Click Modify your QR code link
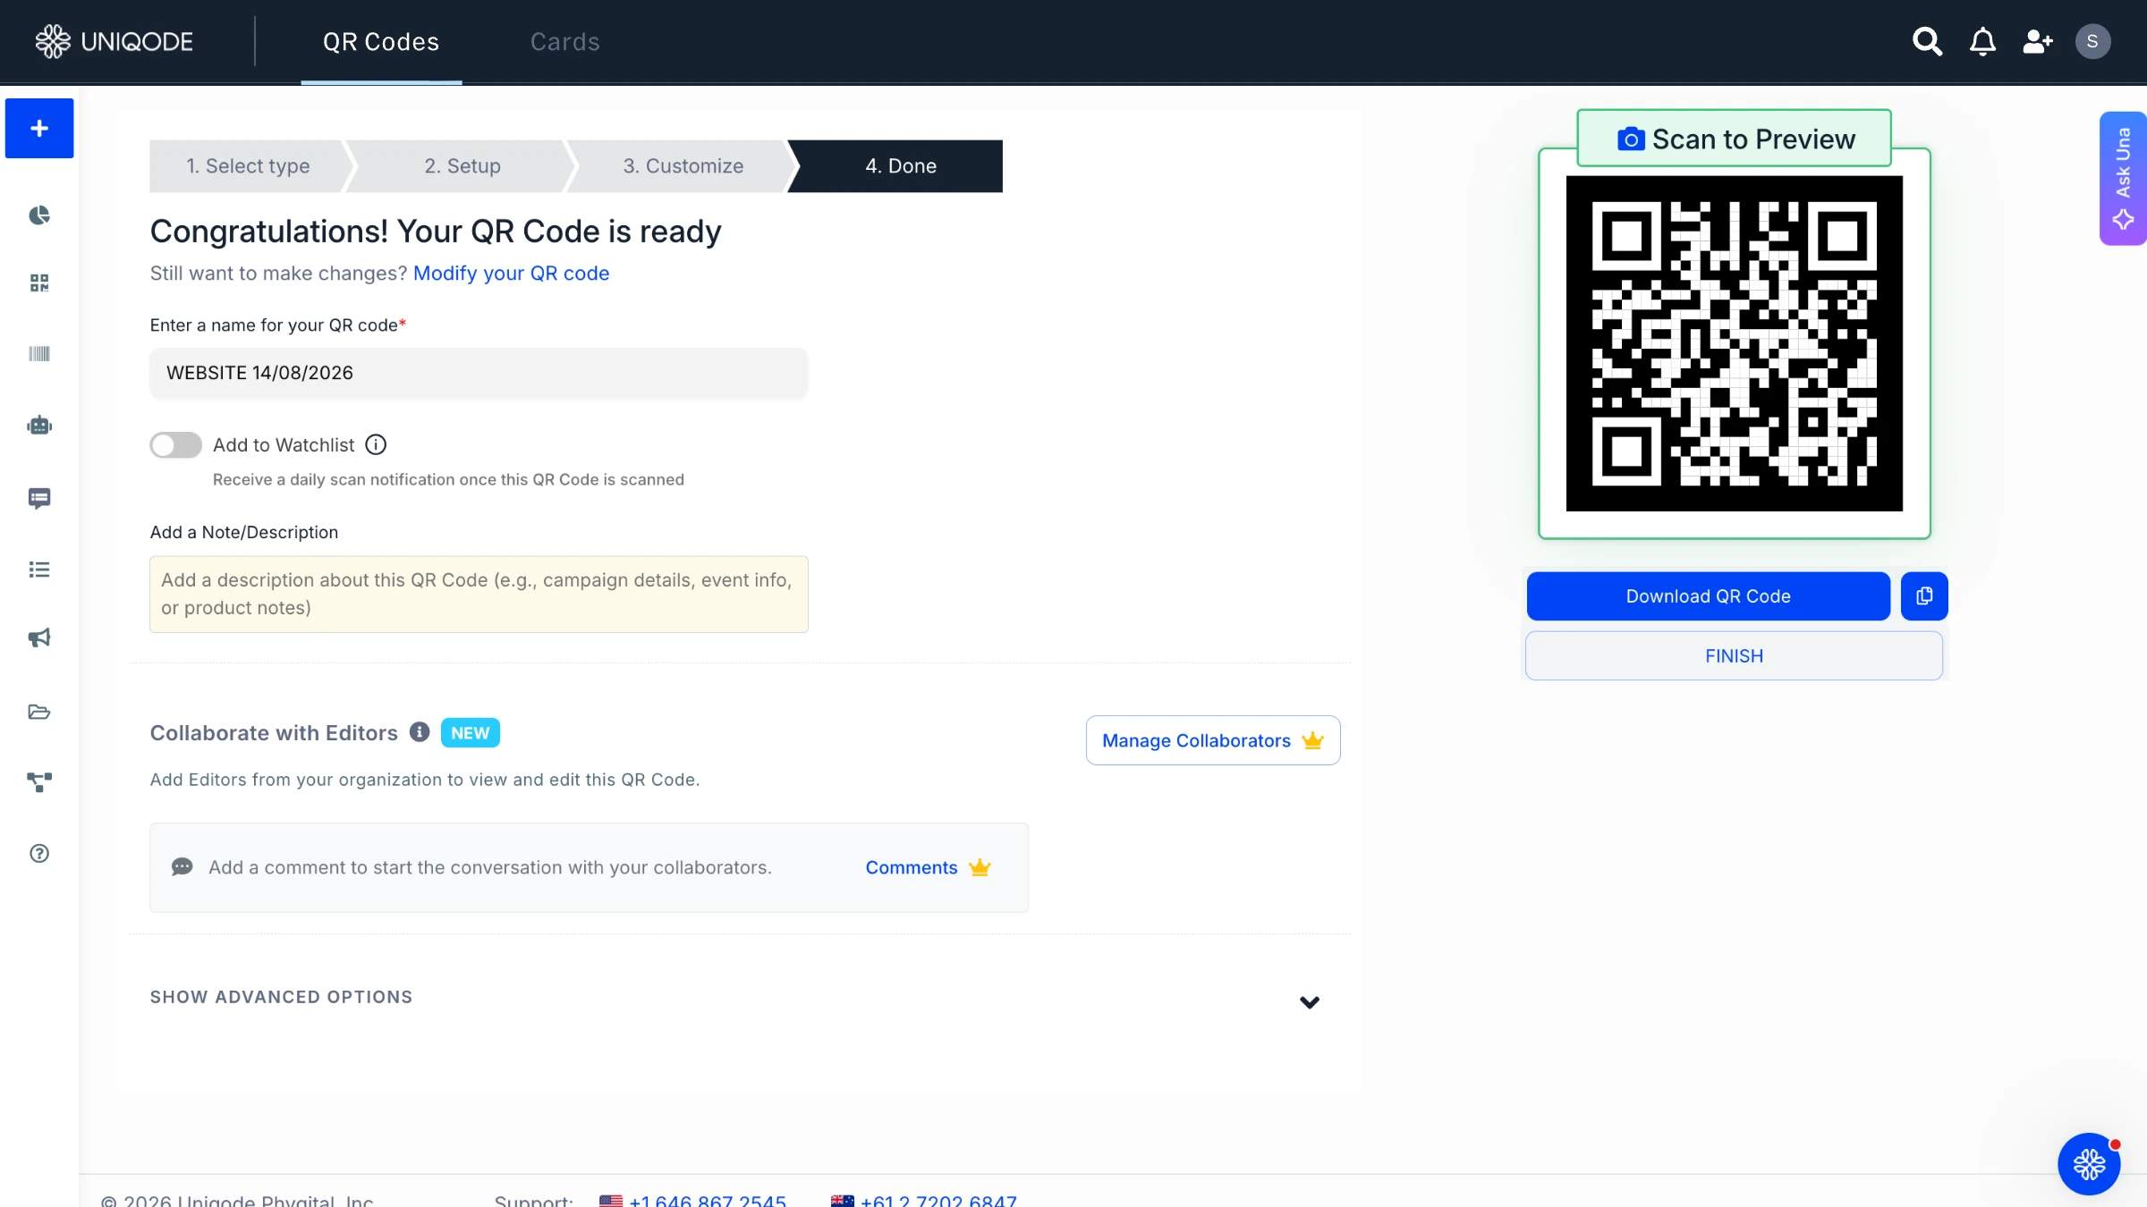This screenshot has width=2147, height=1207. (511, 274)
